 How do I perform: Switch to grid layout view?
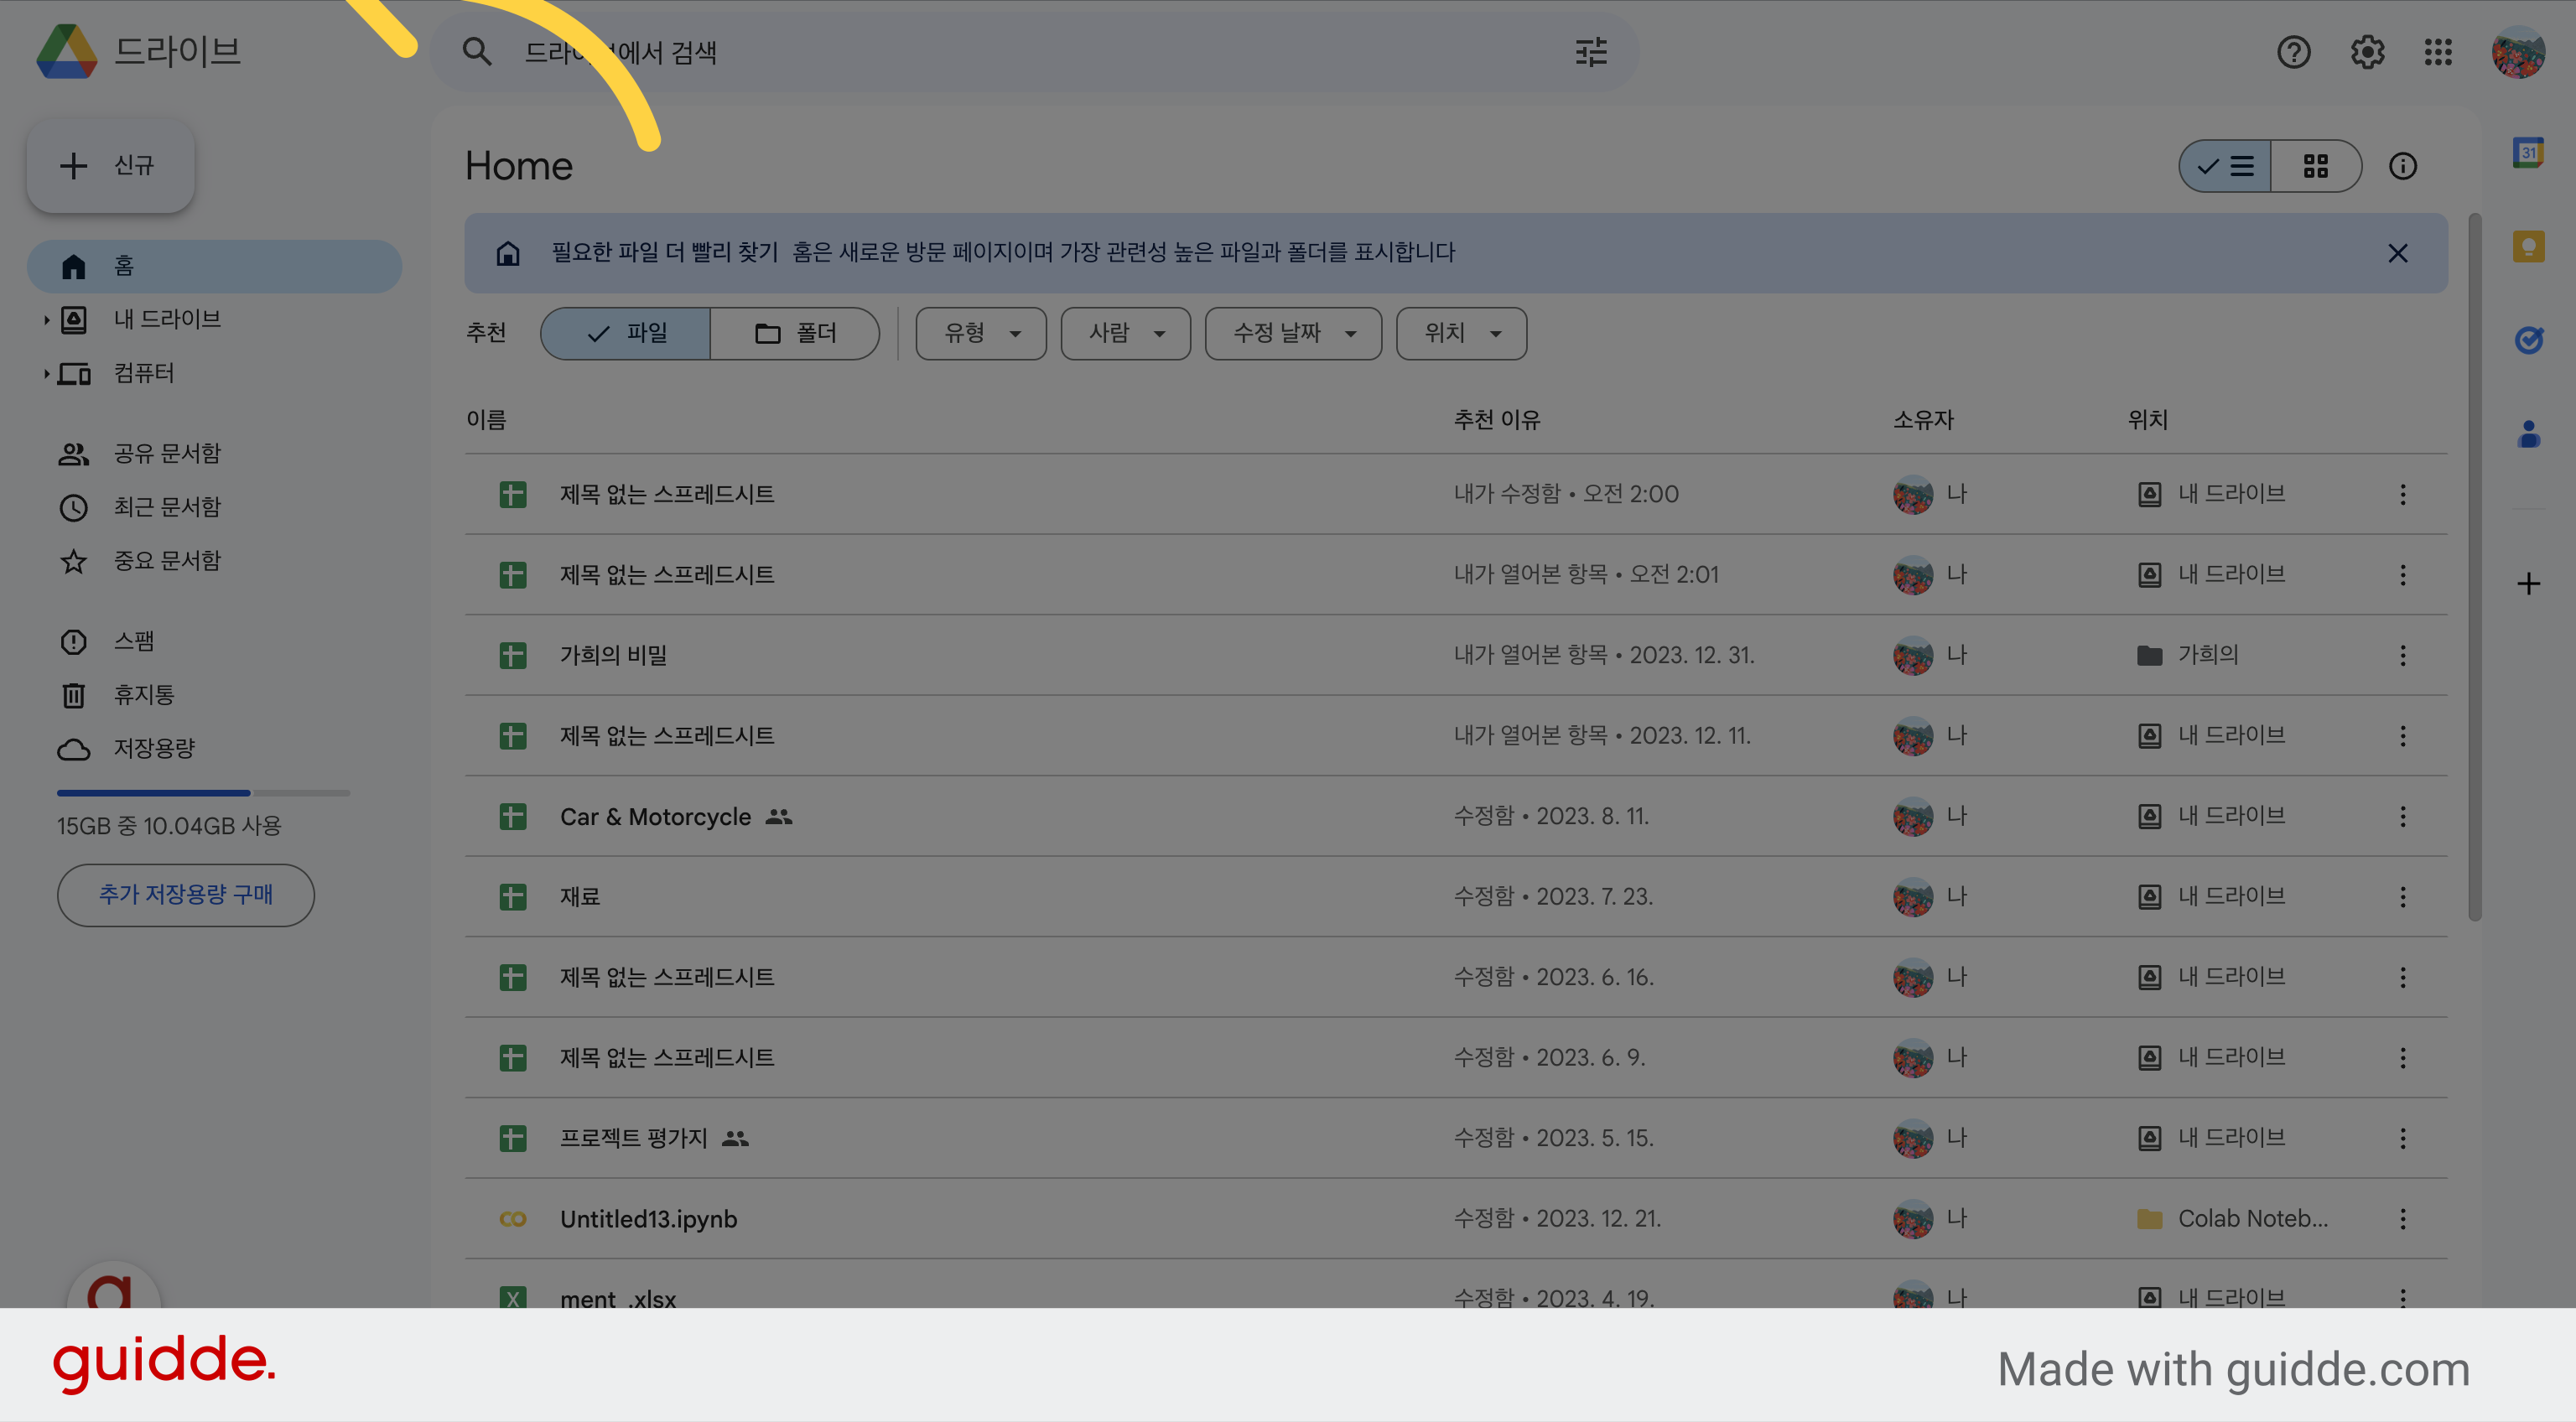(x=2316, y=166)
